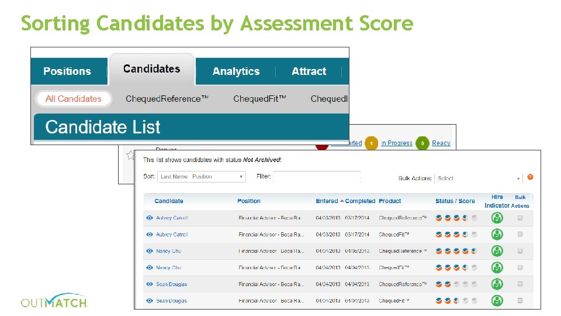This screenshot has height=316, width=561.
Task: Expand the Bulk Actions Select dropdown
Action: point(479,178)
